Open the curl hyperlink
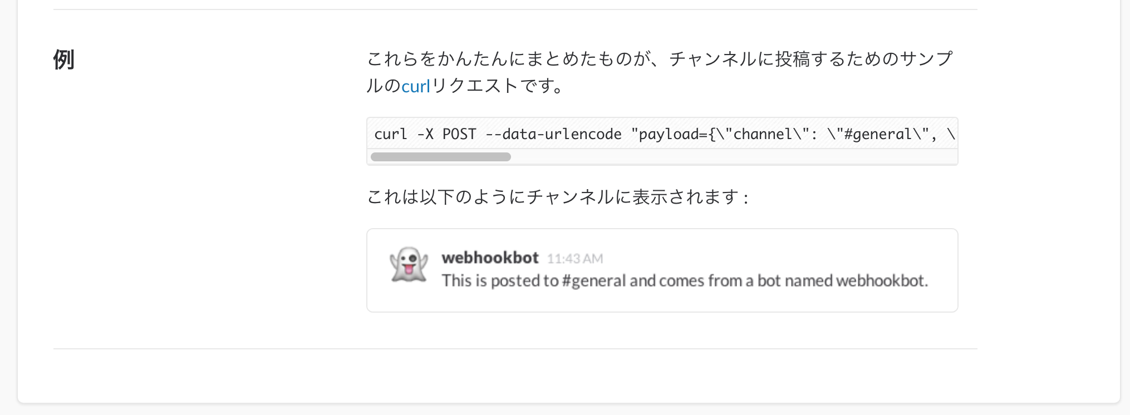Screen dimensions: 1130x415 (416, 85)
